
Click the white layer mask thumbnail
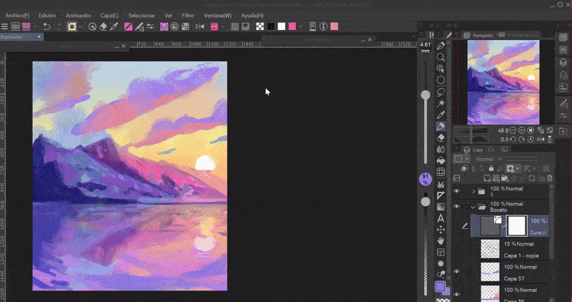coord(516,225)
